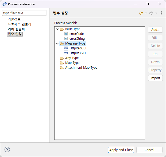This screenshot has width=166, height=157.
Task: Click the Map Type folder icon
Action: coord(62,63)
